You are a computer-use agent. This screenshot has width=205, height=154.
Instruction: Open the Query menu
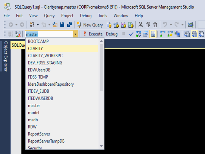pyautogui.click(x=49, y=15)
